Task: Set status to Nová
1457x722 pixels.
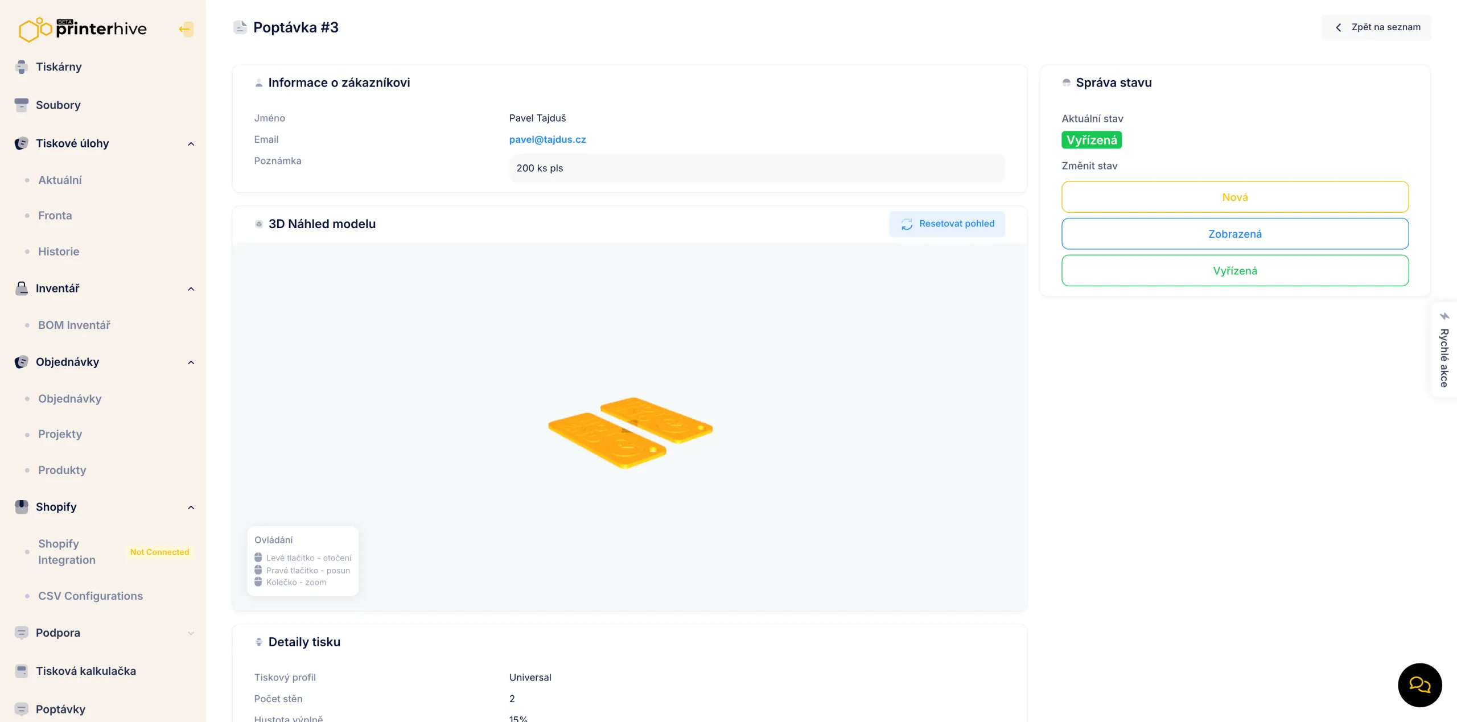Action: pos(1234,196)
